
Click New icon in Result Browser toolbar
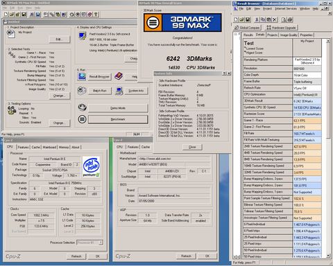click(236, 19)
